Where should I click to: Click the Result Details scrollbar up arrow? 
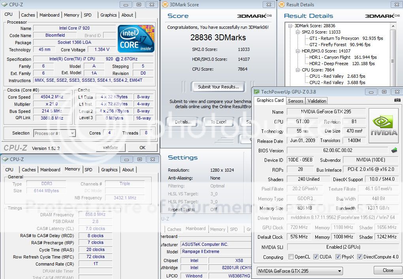[393, 26]
